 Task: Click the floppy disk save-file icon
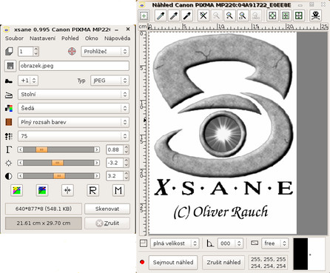click(x=10, y=66)
